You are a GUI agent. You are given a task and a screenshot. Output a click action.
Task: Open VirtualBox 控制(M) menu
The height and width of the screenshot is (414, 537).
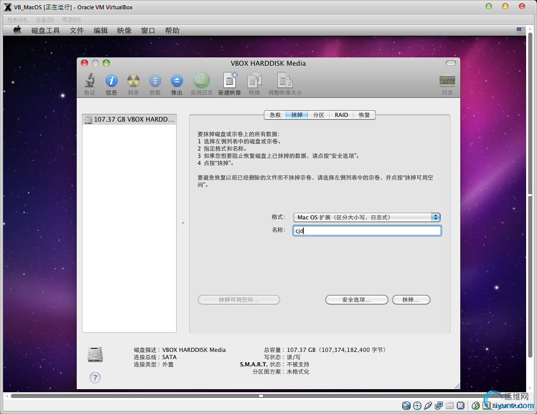17,20
